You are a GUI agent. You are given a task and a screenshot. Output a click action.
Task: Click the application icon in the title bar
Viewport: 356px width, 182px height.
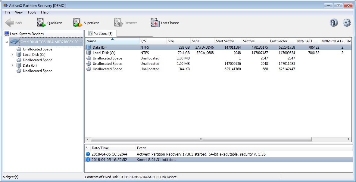pyautogui.click(x=5, y=5)
